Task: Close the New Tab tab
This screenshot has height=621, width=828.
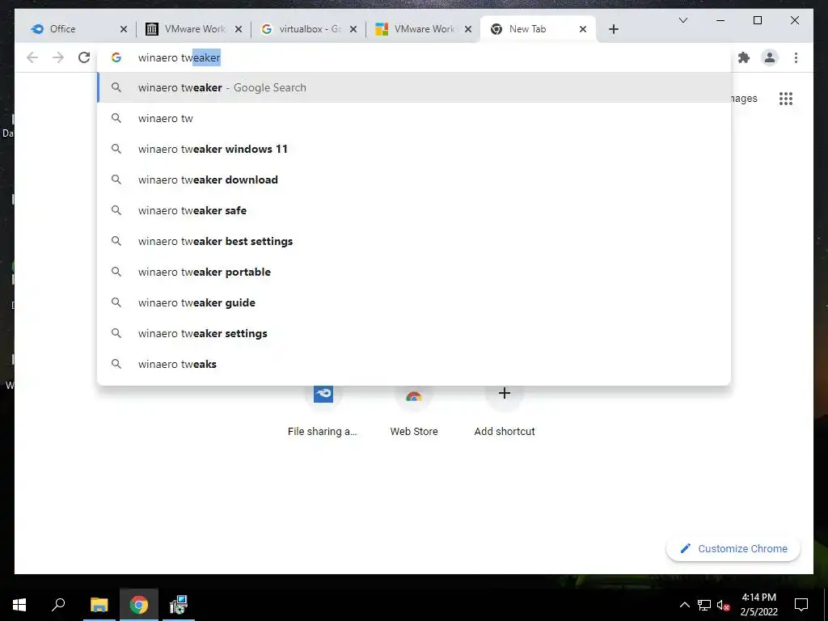Action: tap(583, 29)
